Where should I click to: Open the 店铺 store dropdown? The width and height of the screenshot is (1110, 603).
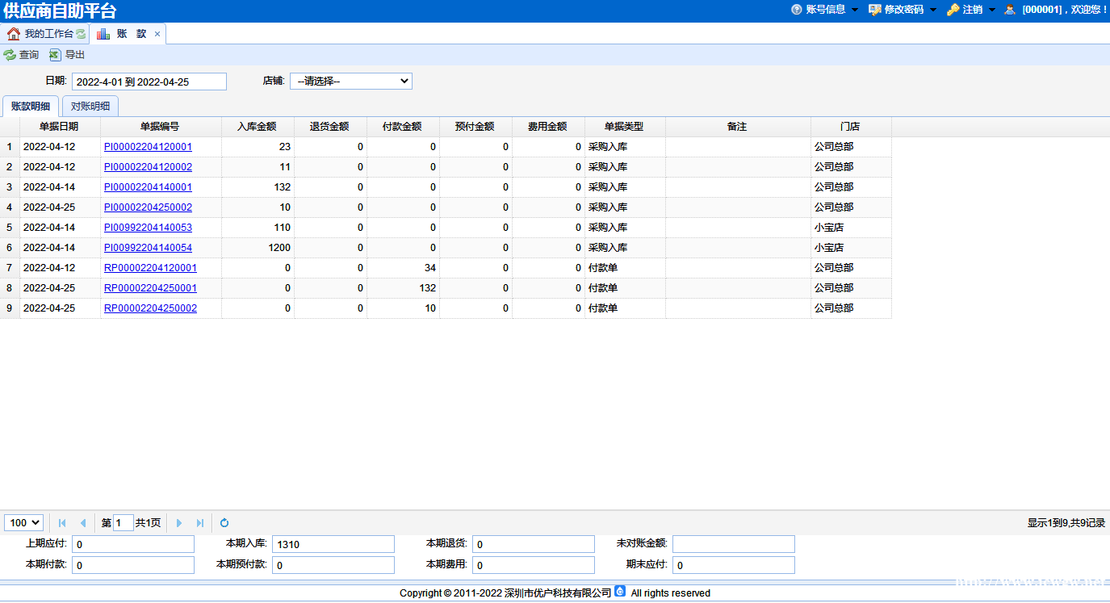pos(351,82)
